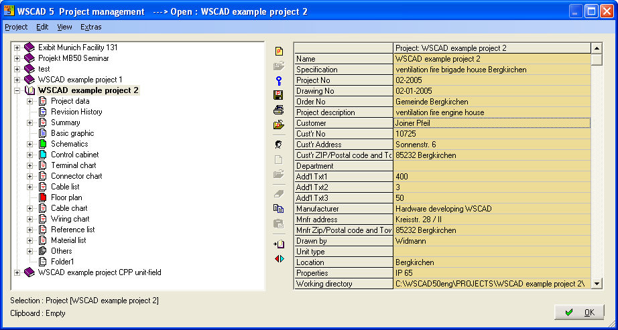Click the greyed-out blank page icon
618x330 pixels.
279,159
